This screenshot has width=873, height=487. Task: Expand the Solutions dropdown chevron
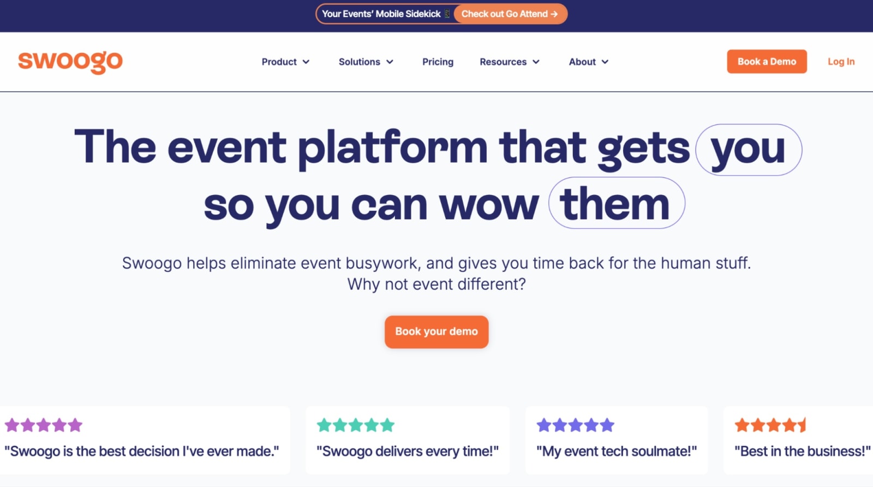[390, 62]
